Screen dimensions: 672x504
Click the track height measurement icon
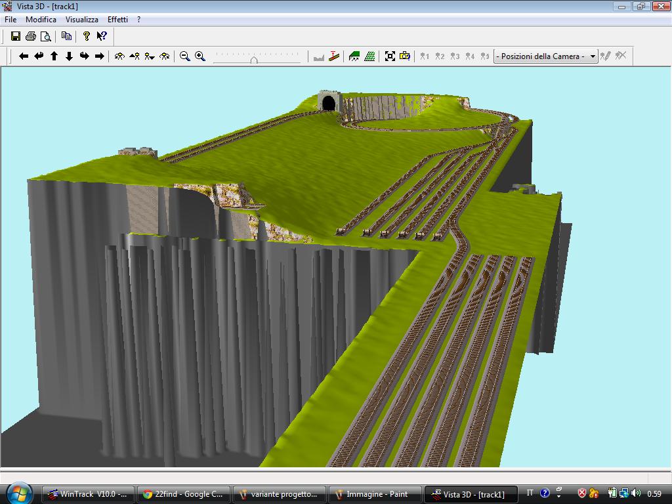pos(334,56)
